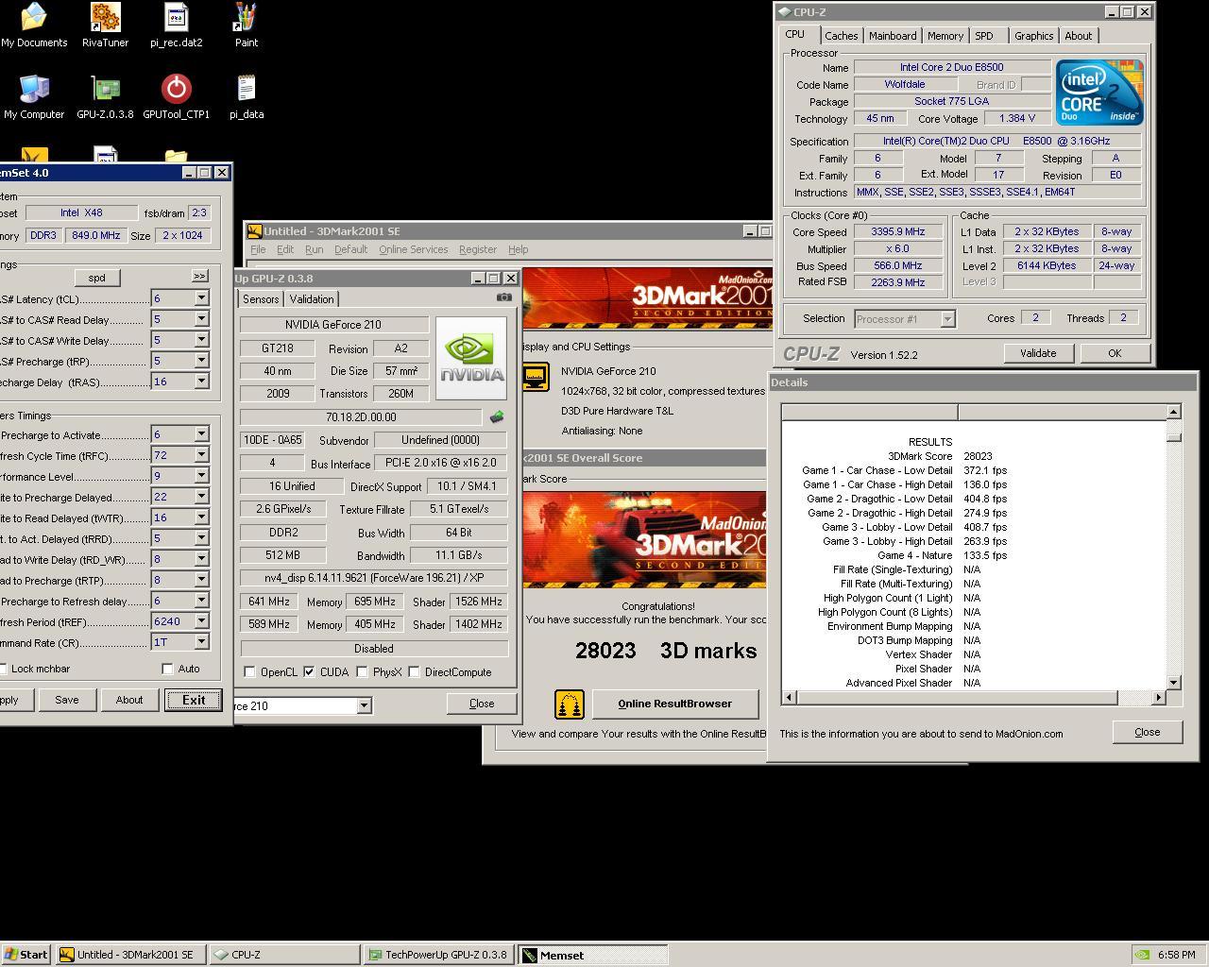Screen dimensions: 1209x967
Task: Open pi_rec.dat2 desktop file
Action: pyautogui.click(x=176, y=25)
